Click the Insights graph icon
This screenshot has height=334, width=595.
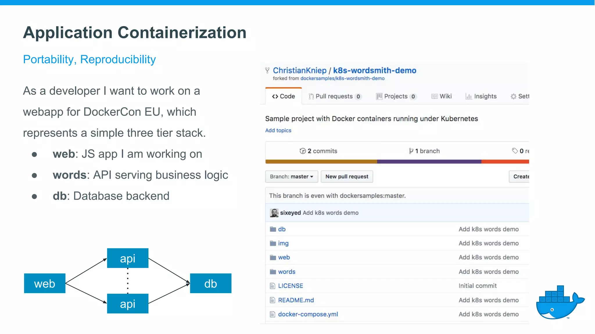[469, 97]
